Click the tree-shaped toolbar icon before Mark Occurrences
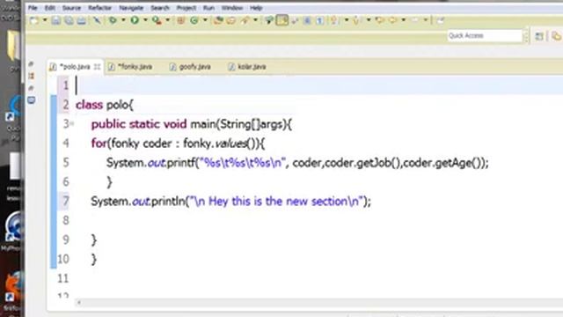 pos(269,20)
